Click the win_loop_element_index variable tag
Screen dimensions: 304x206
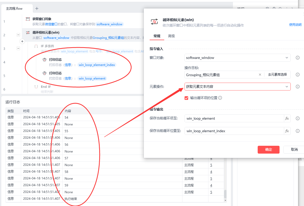[97, 65]
